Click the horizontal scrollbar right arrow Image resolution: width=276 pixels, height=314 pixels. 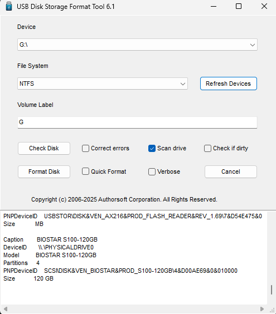point(262,309)
